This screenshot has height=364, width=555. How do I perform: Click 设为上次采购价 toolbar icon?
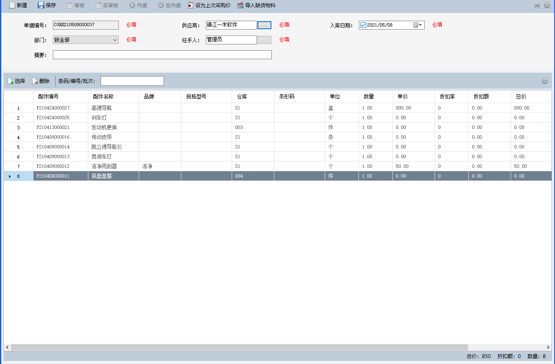[191, 5]
